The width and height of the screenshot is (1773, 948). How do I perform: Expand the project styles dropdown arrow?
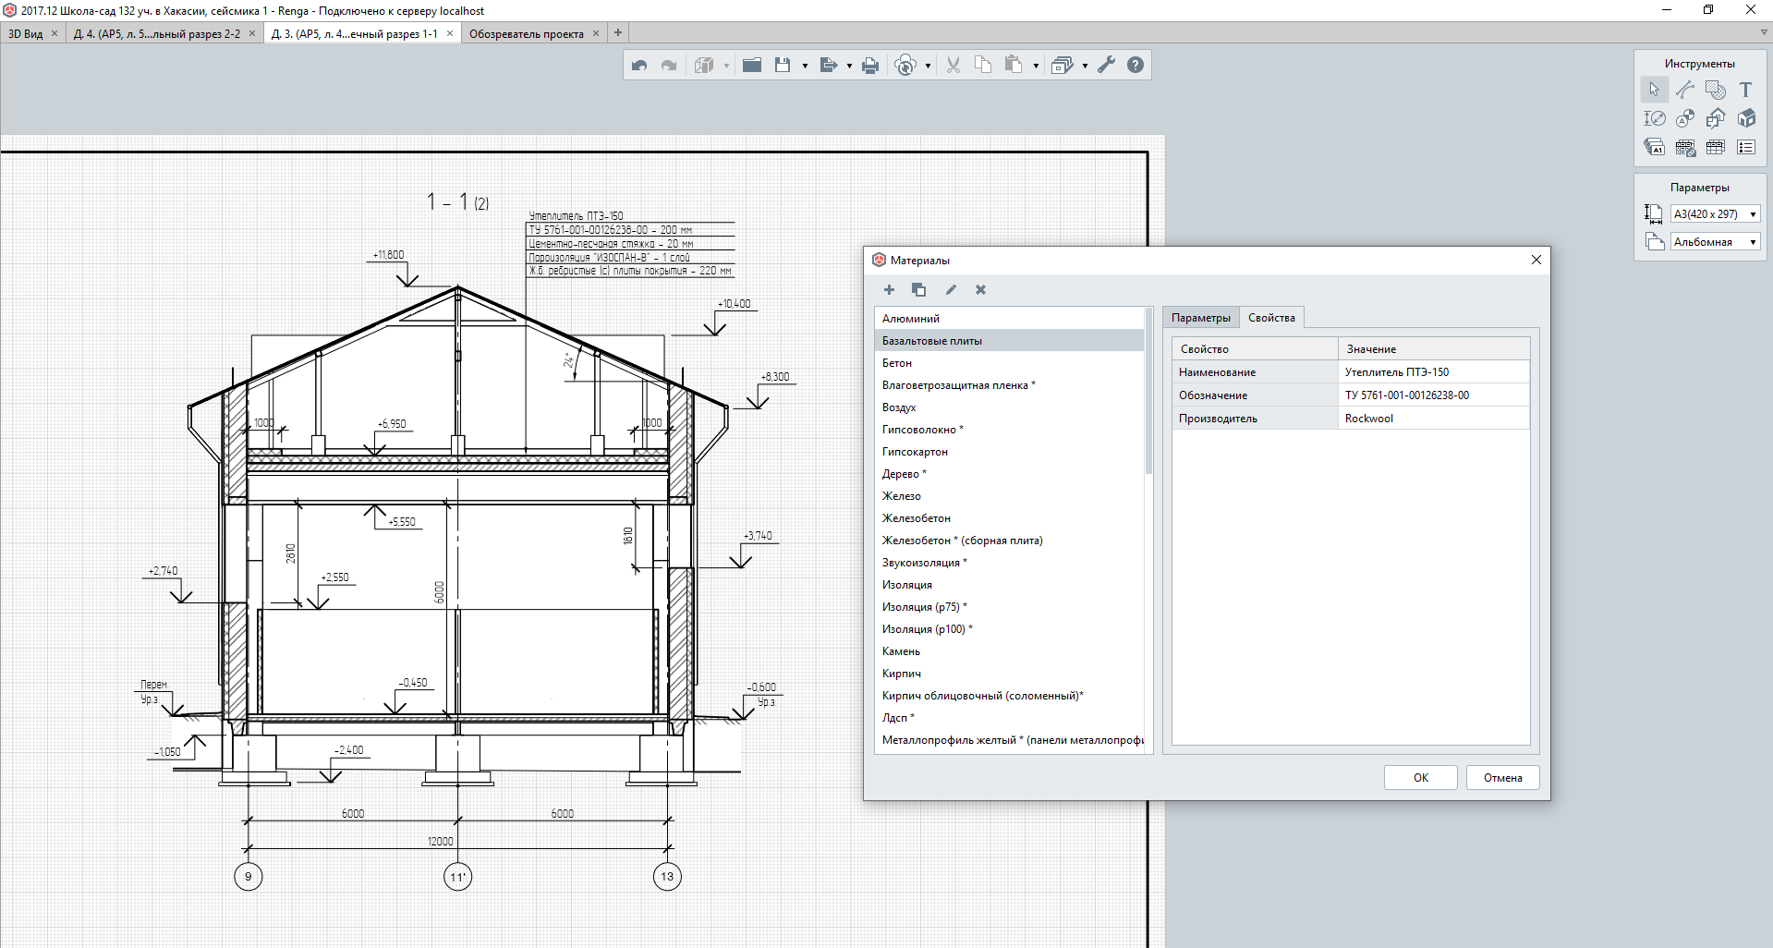point(1085,67)
